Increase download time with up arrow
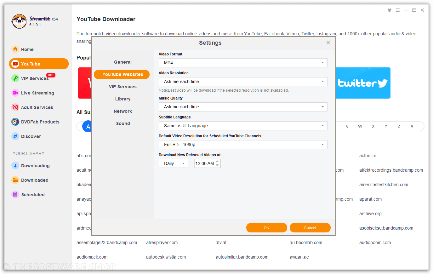Screen dimensions: 433x274 click(217, 162)
